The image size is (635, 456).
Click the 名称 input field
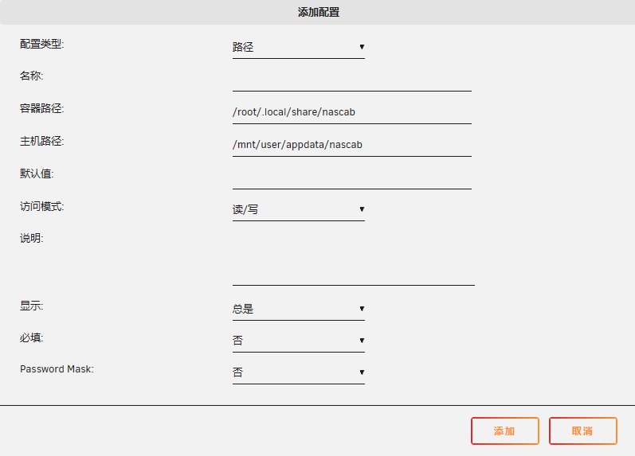(352, 80)
